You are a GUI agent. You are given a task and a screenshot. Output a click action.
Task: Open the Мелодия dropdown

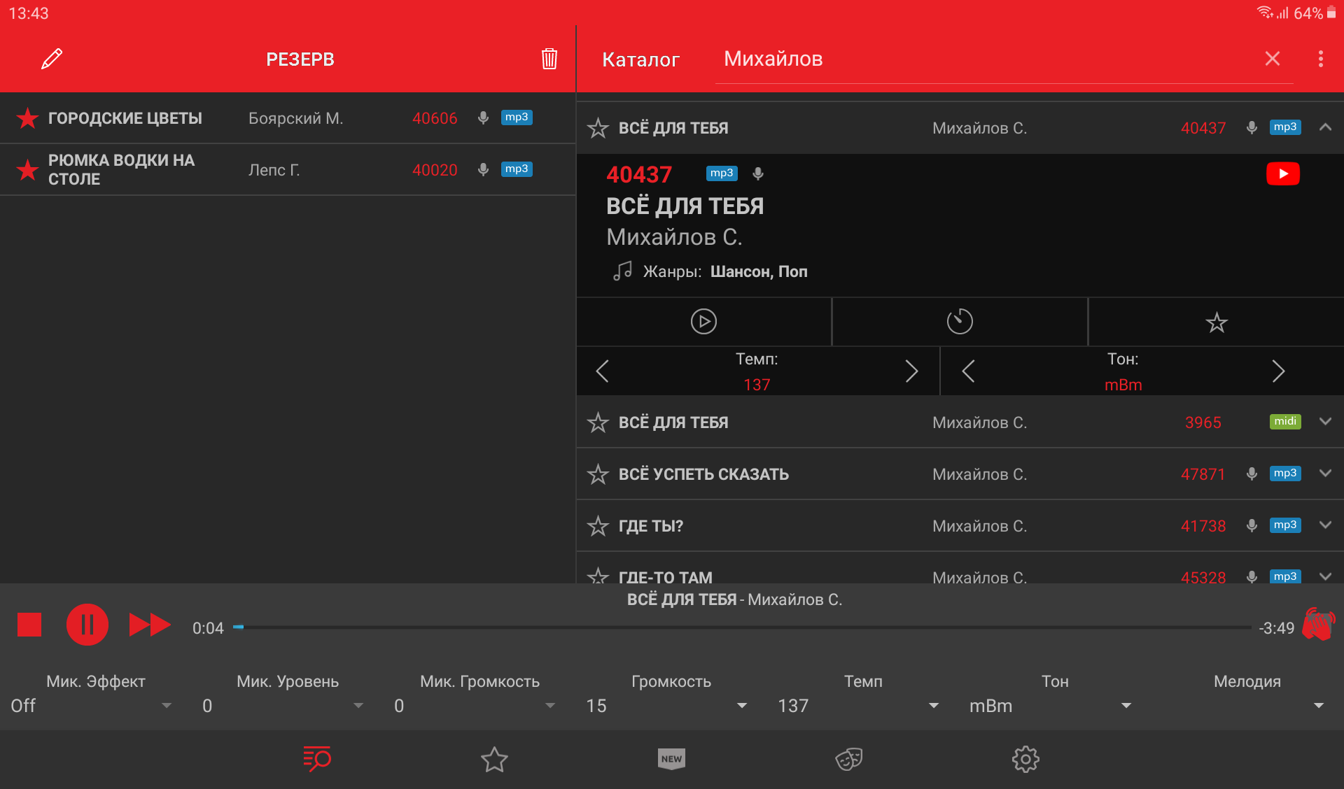(x=1242, y=706)
